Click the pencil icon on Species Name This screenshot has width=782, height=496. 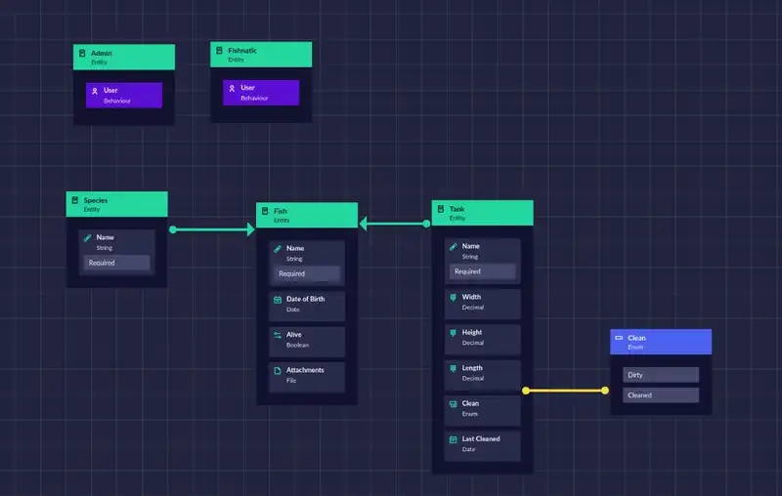pyautogui.click(x=87, y=237)
